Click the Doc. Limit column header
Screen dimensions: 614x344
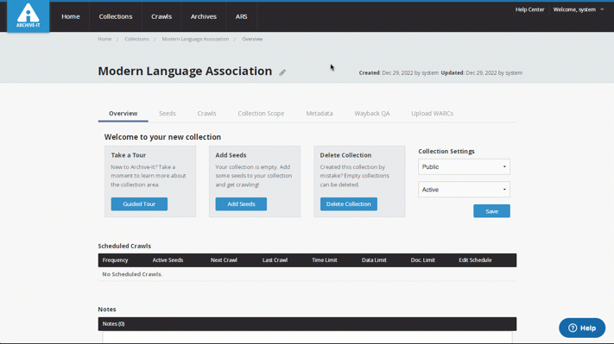click(423, 260)
